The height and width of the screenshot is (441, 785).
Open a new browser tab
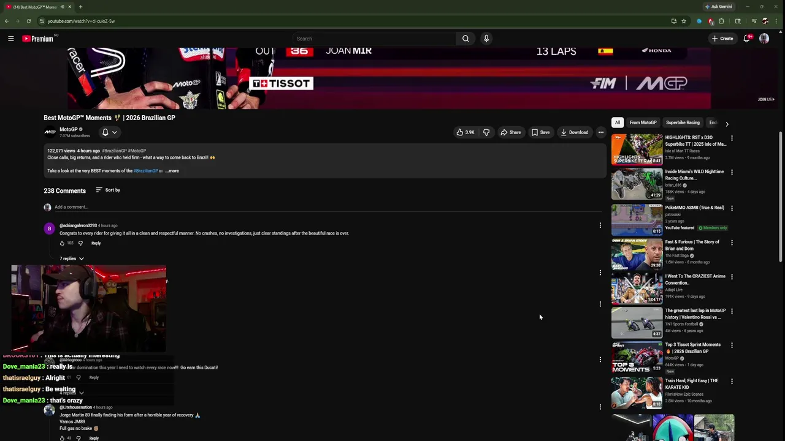pyautogui.click(x=80, y=7)
